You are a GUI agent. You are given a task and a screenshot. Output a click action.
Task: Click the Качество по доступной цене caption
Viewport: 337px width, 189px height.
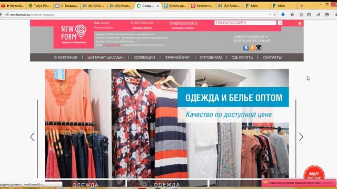click(229, 114)
